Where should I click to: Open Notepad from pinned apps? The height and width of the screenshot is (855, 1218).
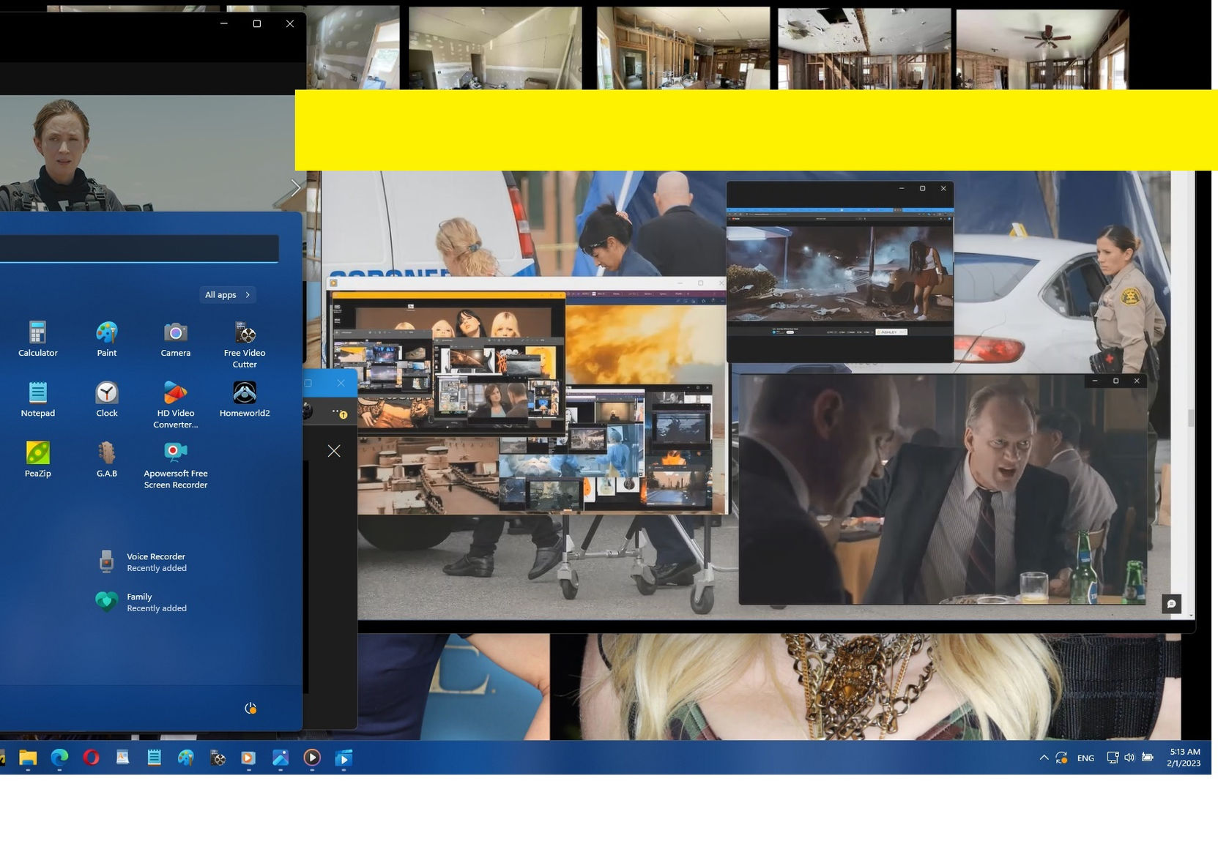click(x=37, y=400)
